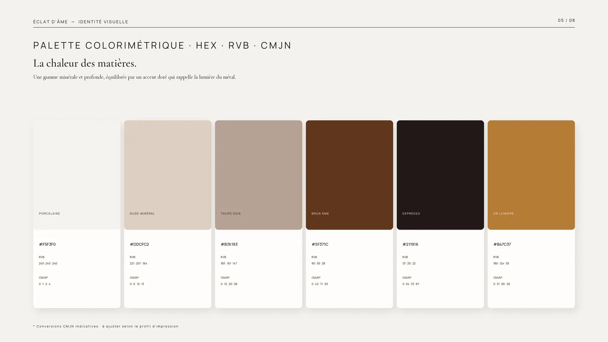Select the Taupe Soie color swatch
Screen dimensions: 608x342
point(258,175)
